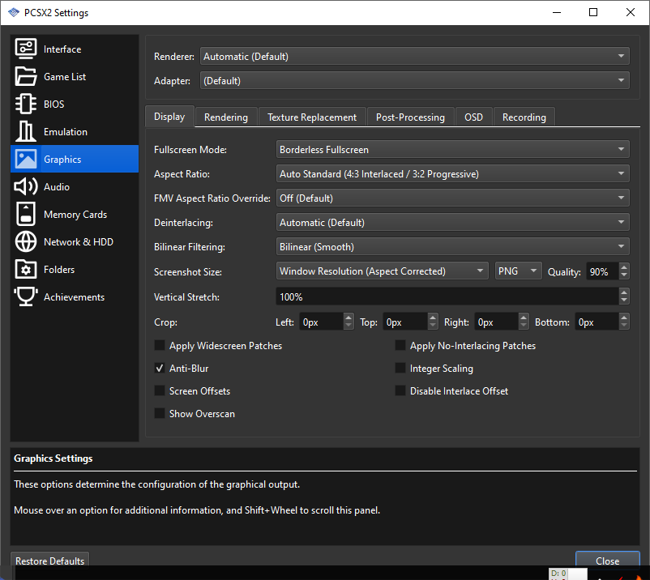650x580 pixels.
Task: Open the Interface settings icon
Action: pos(26,49)
